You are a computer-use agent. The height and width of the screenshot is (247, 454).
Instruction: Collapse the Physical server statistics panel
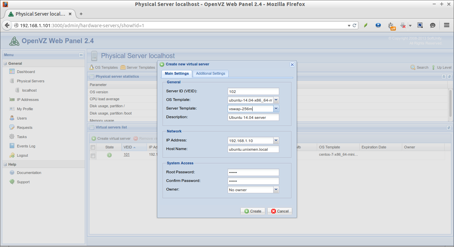tap(444, 76)
